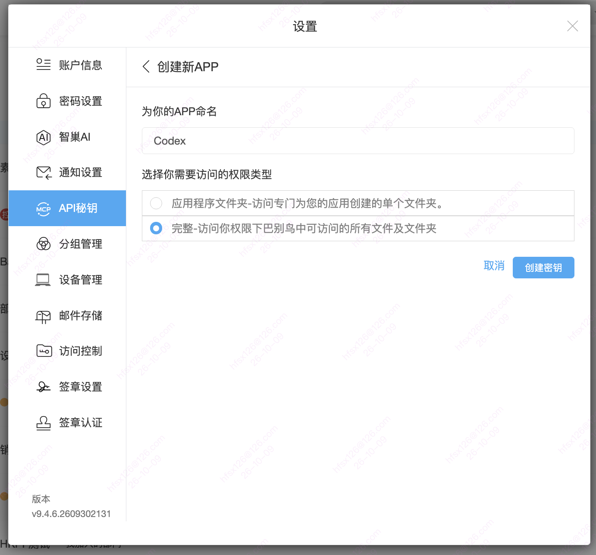Click the notification envelope icon

click(x=44, y=173)
